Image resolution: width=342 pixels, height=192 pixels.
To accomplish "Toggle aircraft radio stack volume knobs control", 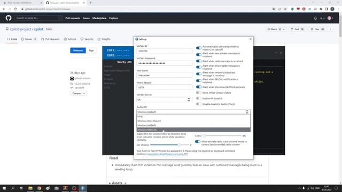I will tap(198, 142).
